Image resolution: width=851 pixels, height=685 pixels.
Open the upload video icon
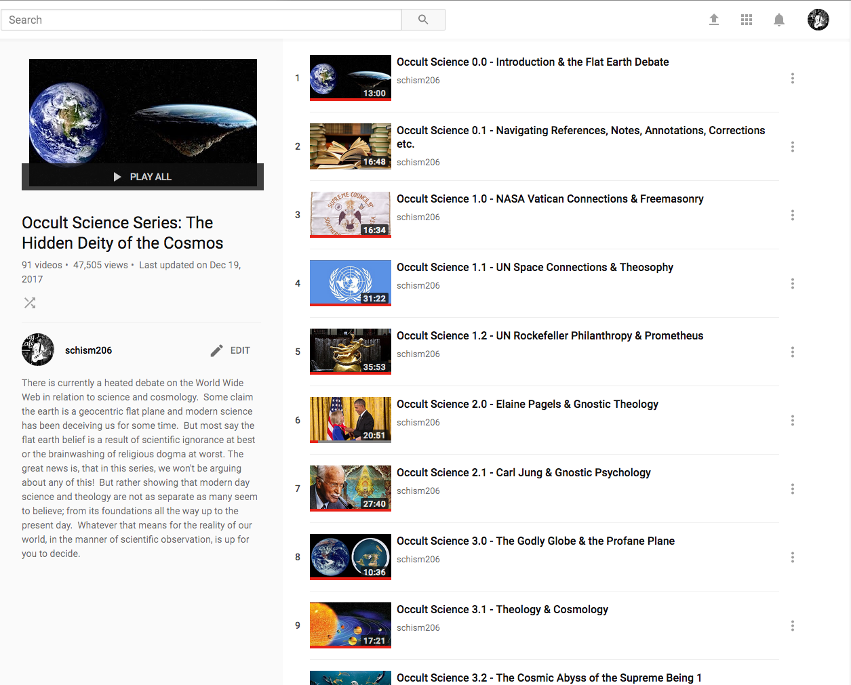(x=714, y=20)
